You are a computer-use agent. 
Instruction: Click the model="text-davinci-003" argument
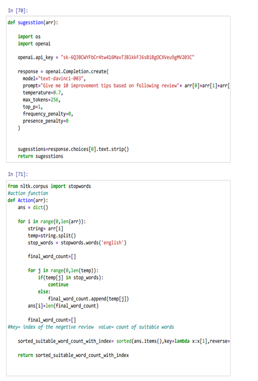pos(54,79)
